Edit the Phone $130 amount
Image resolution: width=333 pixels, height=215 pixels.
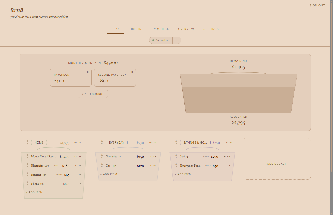pos(66,184)
